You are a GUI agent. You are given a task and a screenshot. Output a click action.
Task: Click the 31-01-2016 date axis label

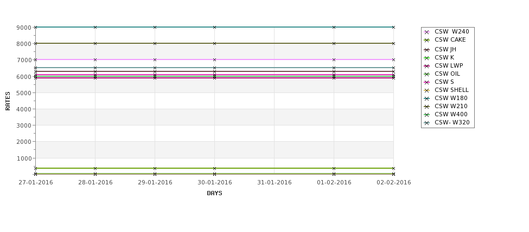coord(275,182)
